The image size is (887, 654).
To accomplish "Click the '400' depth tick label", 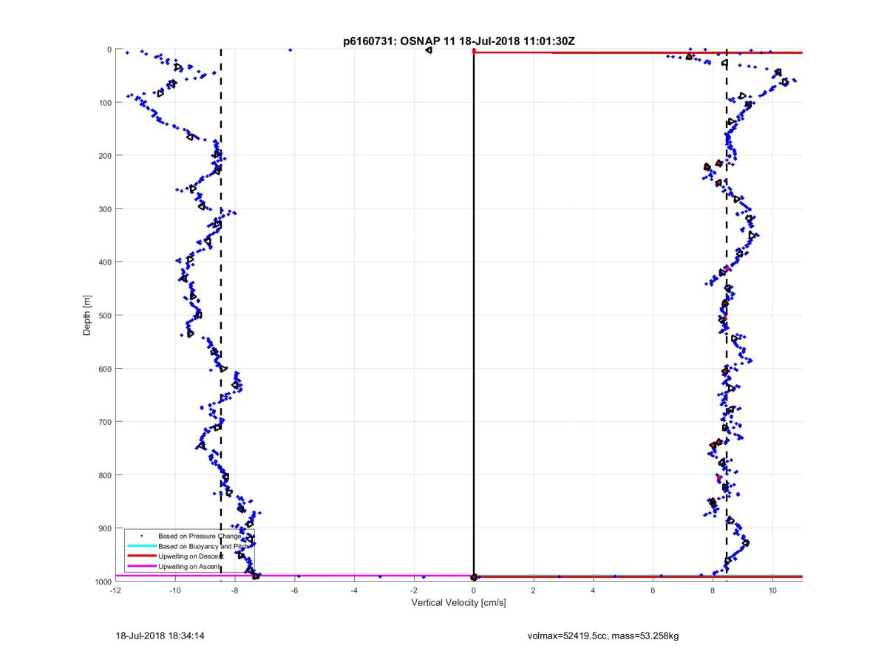I will (104, 262).
